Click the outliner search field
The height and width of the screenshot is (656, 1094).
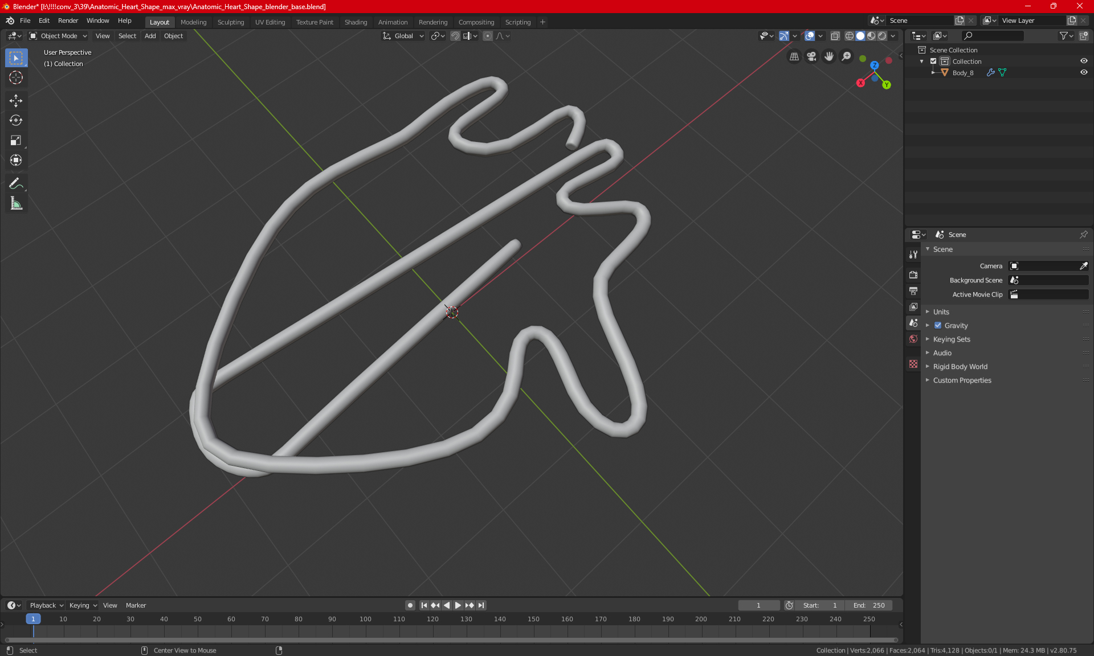click(992, 36)
